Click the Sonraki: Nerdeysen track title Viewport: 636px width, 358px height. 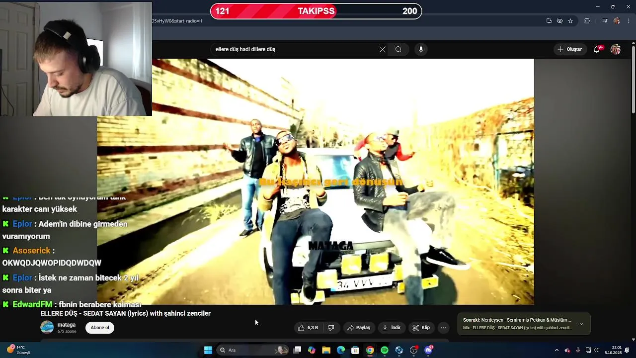tap(517, 320)
